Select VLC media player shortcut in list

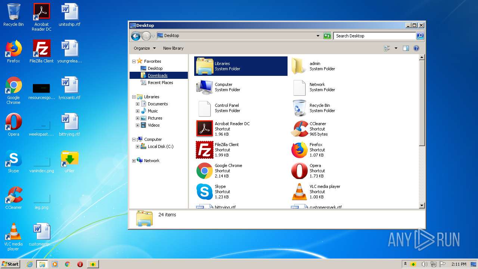(316, 192)
